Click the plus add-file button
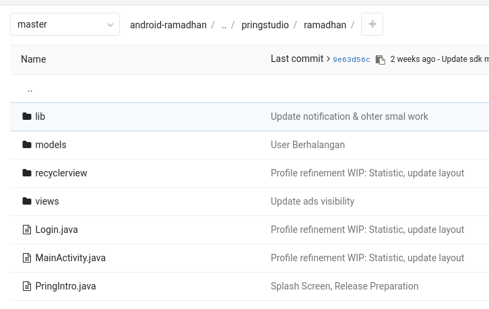 (x=372, y=25)
